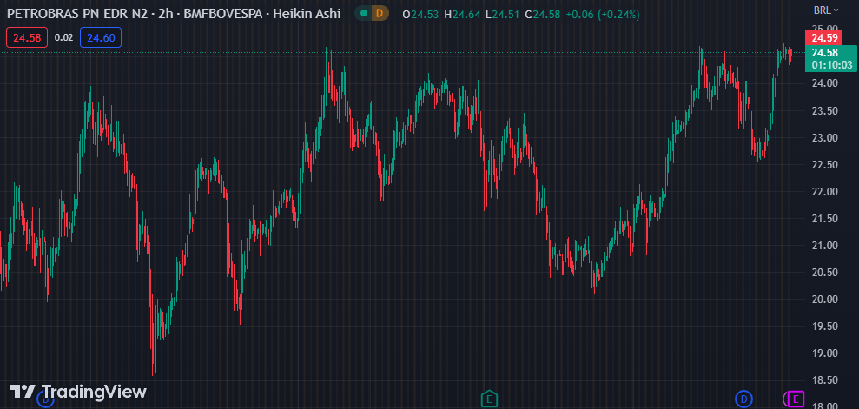Click the 0.02 spread value
The image size is (859, 409).
coord(63,38)
